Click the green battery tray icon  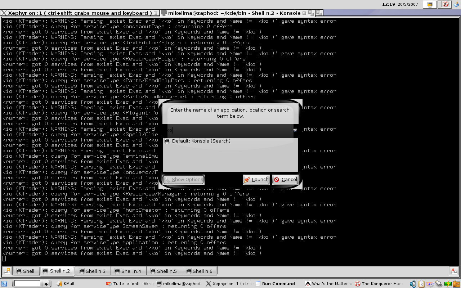(447, 284)
